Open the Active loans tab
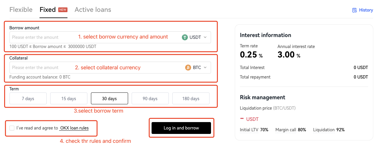Image resolution: width=392 pixels, height=152 pixels. 93,9
